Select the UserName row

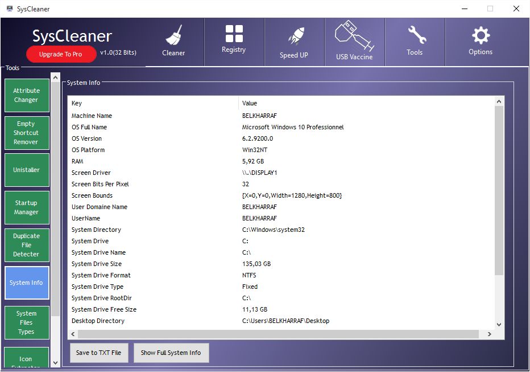[x=281, y=218]
